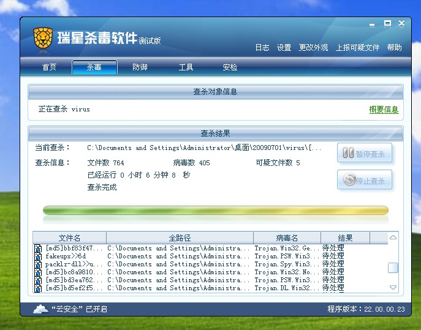This screenshot has height=330, width=421.
Task: Sort results by 文件名 column header
Action: pos(69,238)
